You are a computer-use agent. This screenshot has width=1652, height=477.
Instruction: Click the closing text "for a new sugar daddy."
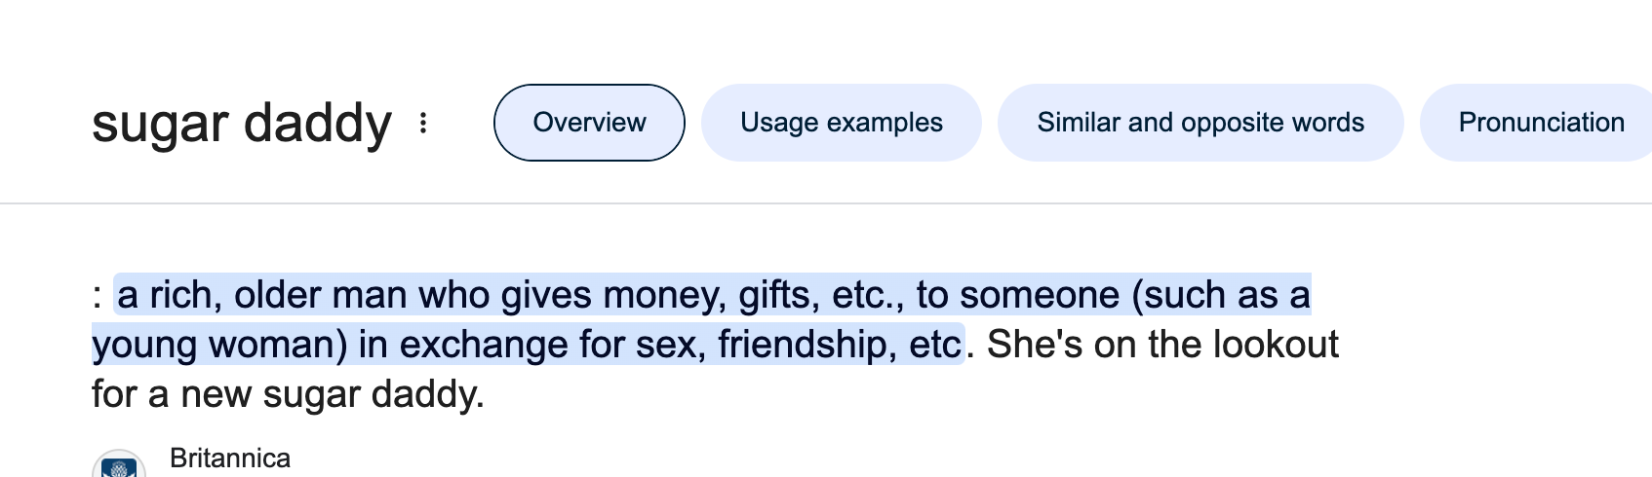tap(288, 394)
